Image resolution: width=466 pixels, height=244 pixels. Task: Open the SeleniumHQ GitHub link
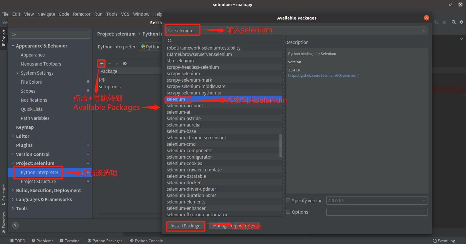[x=323, y=75]
